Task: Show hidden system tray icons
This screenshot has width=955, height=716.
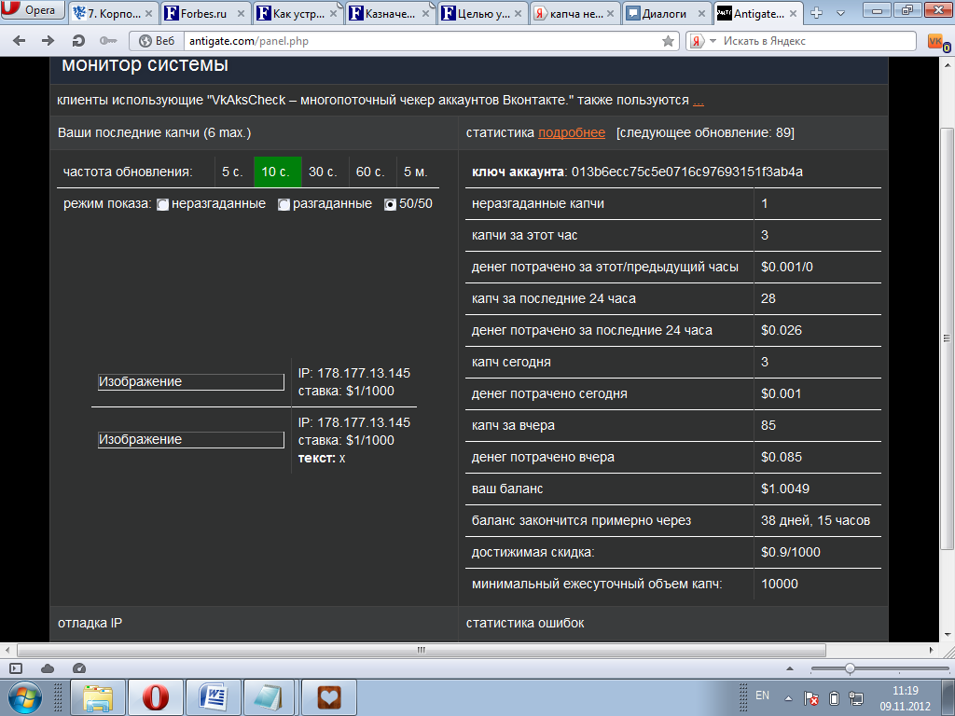Action: [x=788, y=698]
